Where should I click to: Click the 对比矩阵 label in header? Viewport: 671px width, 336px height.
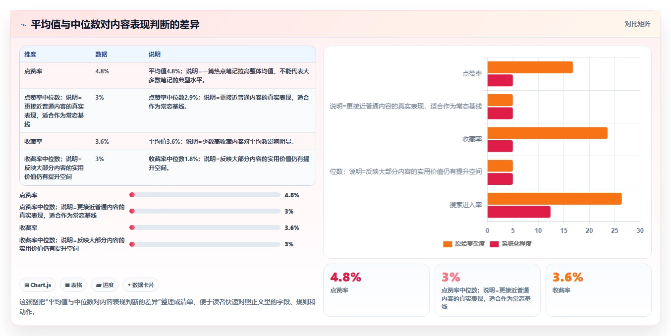click(x=637, y=24)
